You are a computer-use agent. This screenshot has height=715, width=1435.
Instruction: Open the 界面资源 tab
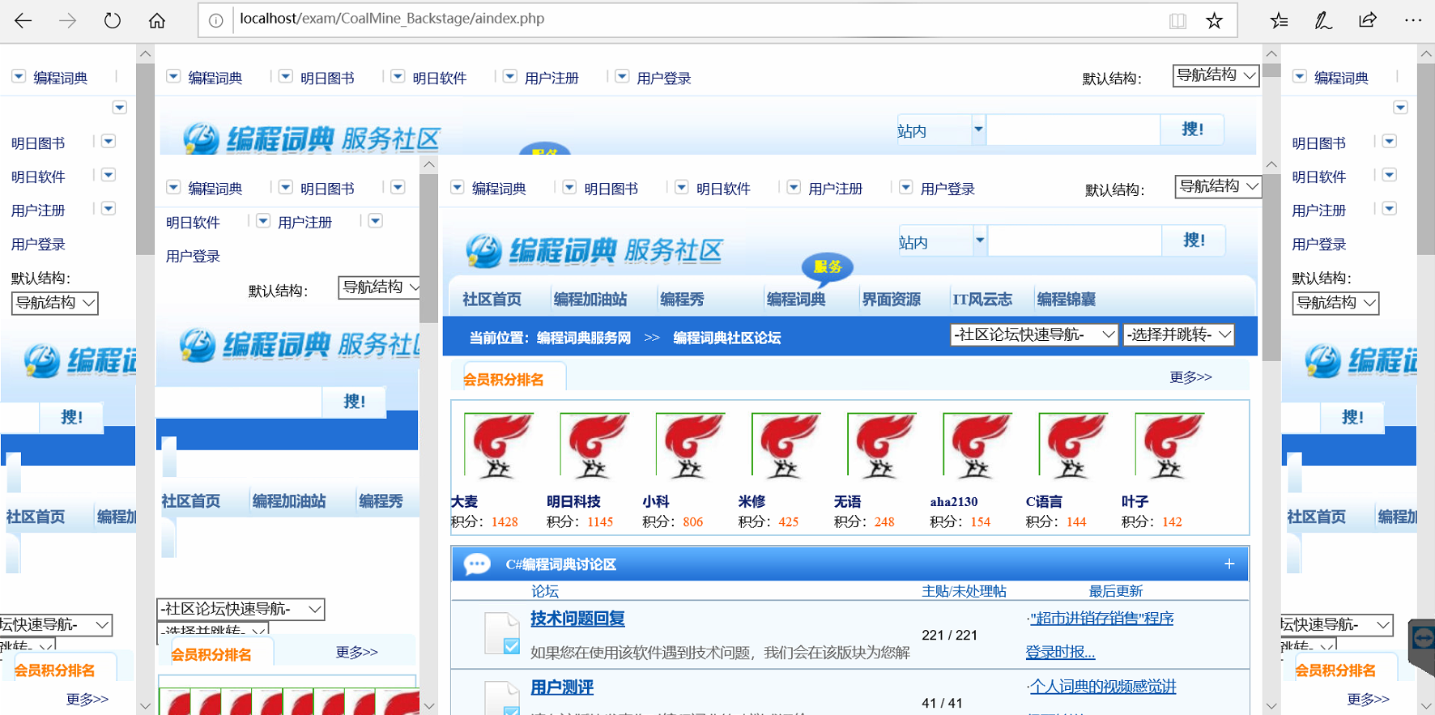pyautogui.click(x=892, y=299)
